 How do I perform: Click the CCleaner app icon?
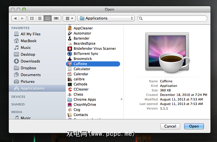70,89
